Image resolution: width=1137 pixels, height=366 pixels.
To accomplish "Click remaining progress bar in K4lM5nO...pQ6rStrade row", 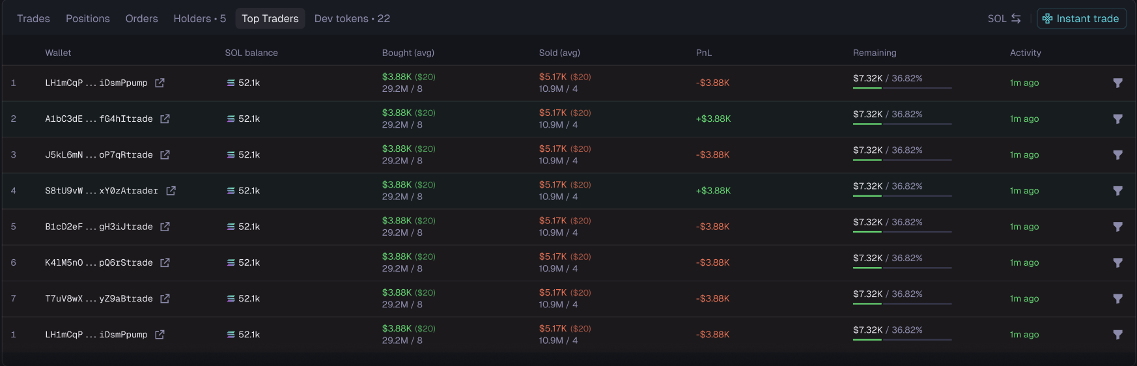I will (x=902, y=268).
